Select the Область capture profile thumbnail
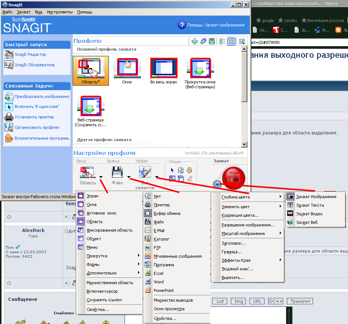The image size is (348, 324). click(x=91, y=71)
